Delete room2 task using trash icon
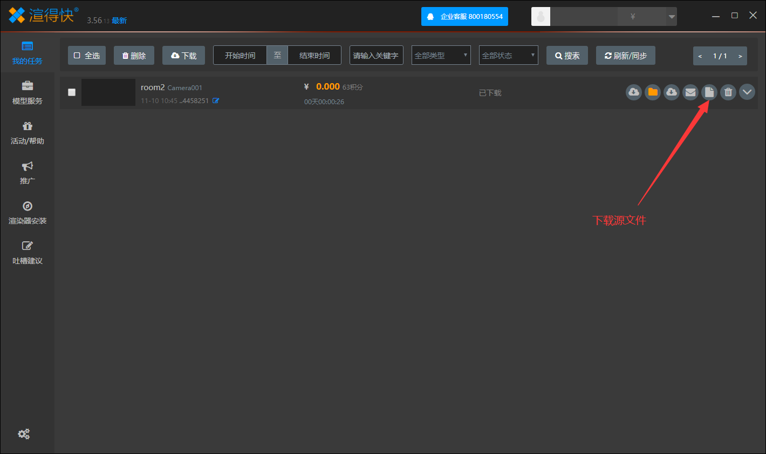The image size is (766, 454). (x=728, y=92)
